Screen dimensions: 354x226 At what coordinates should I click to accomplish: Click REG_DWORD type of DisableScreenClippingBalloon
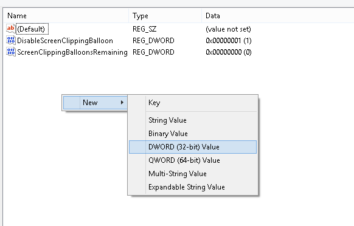pos(153,41)
